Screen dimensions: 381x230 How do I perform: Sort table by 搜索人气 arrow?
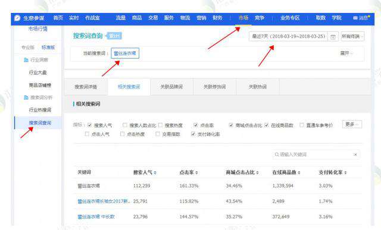[x=155, y=173]
